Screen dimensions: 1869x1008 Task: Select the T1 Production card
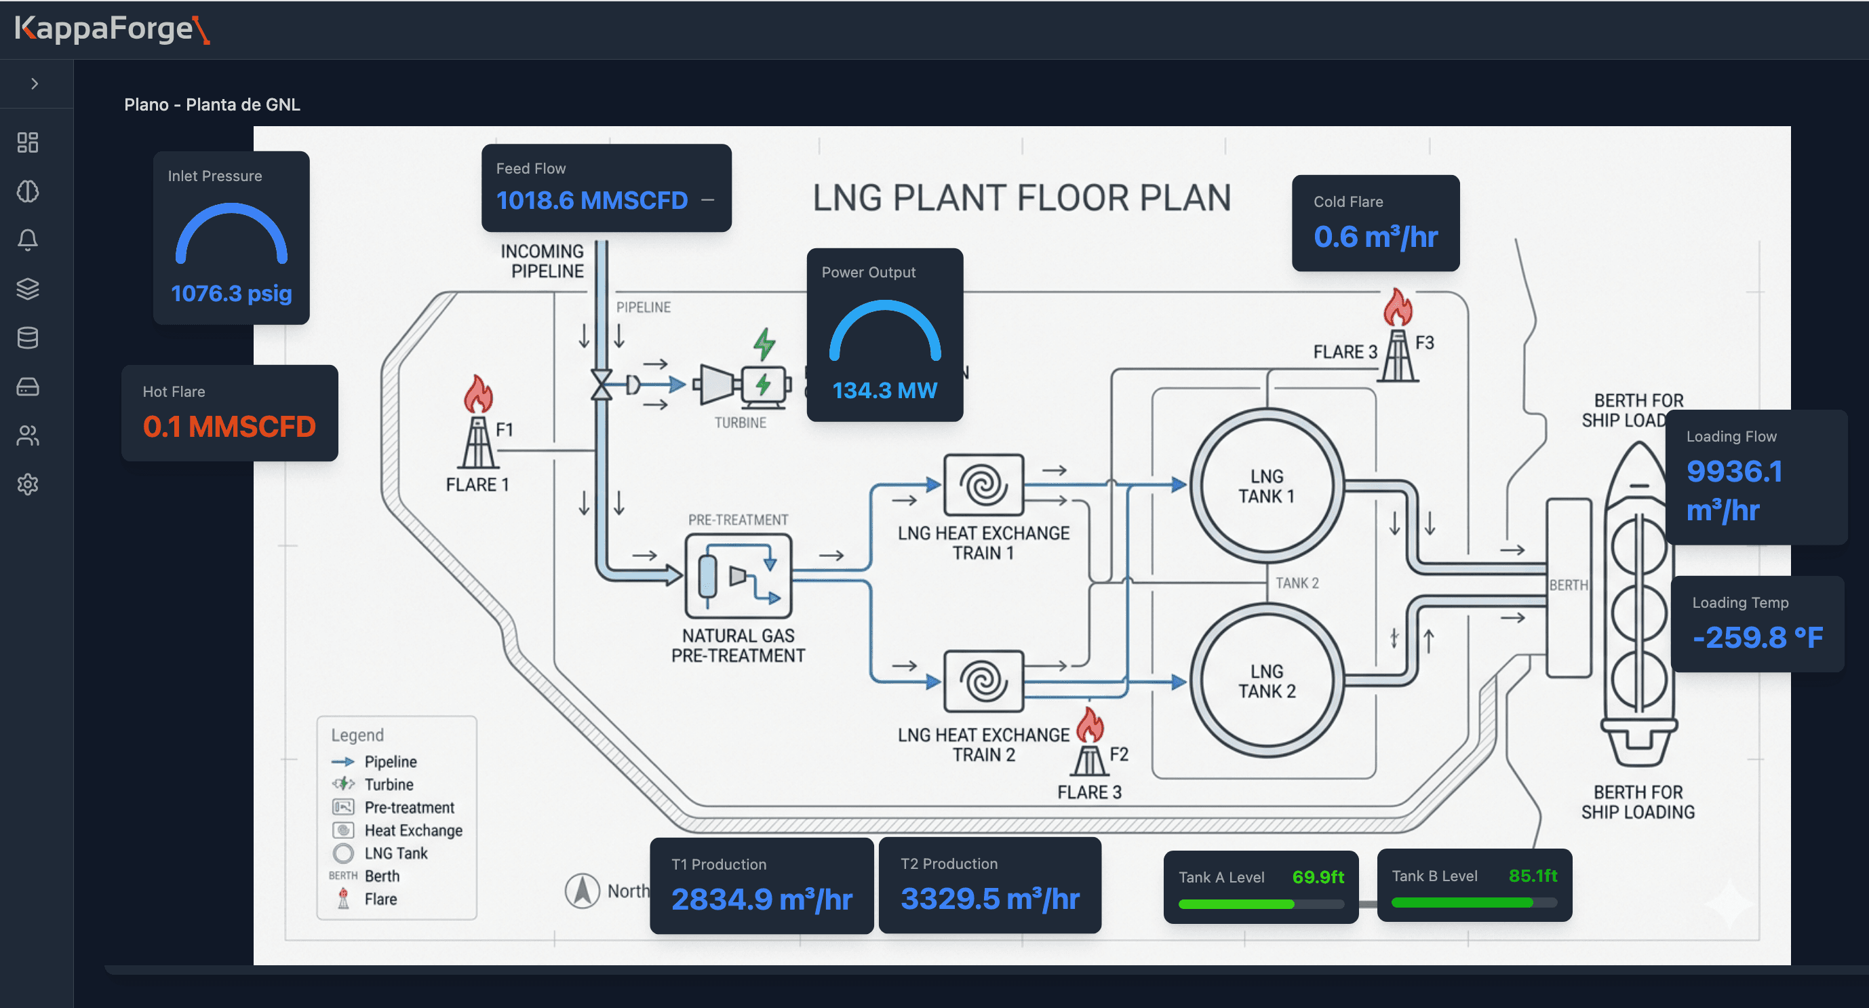click(762, 886)
